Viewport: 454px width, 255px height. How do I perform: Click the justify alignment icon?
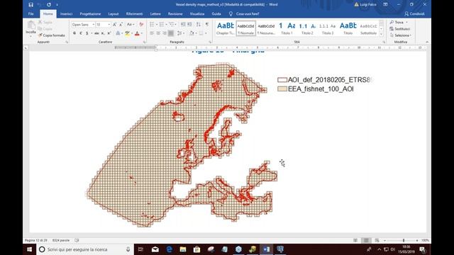[171, 33]
